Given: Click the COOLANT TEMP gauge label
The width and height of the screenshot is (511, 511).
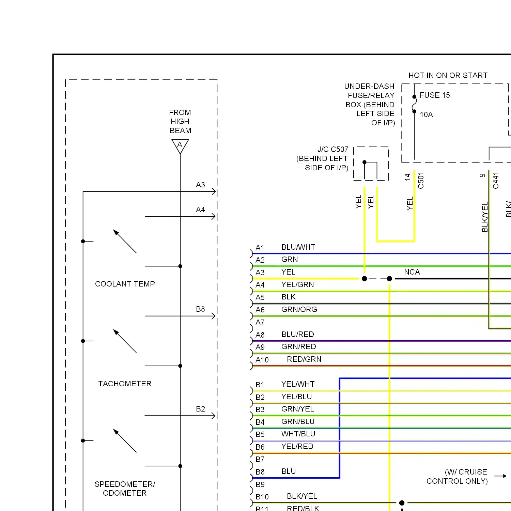Looking at the screenshot, I should (125, 284).
